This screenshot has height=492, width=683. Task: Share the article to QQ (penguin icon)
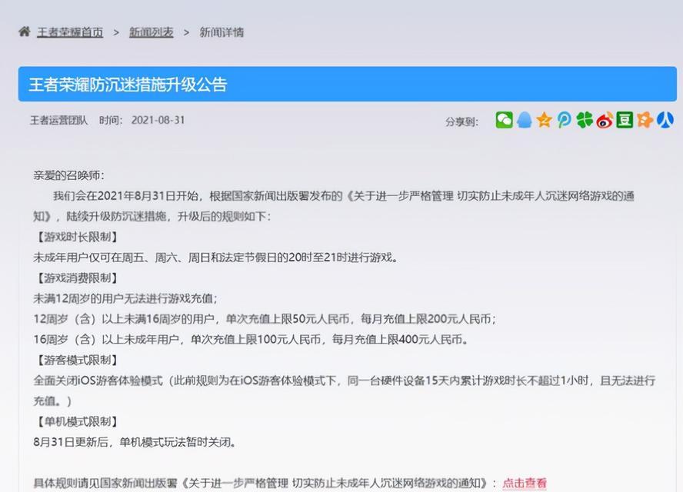(525, 120)
